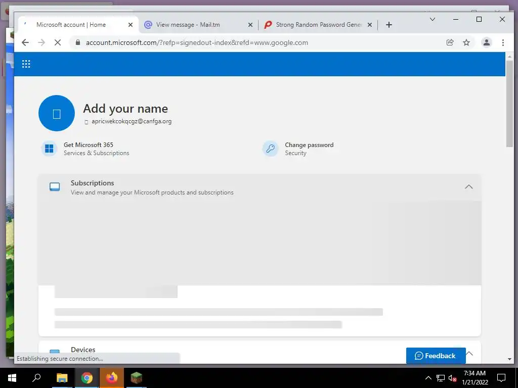Open the Microsoft app launcher grid

coord(26,64)
